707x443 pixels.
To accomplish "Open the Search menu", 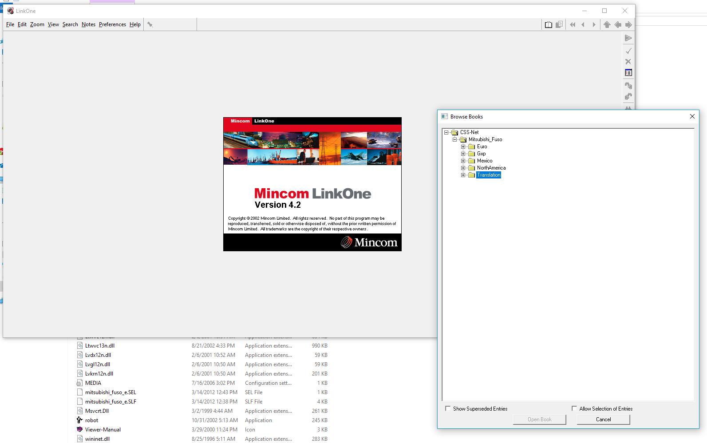I will tap(70, 24).
